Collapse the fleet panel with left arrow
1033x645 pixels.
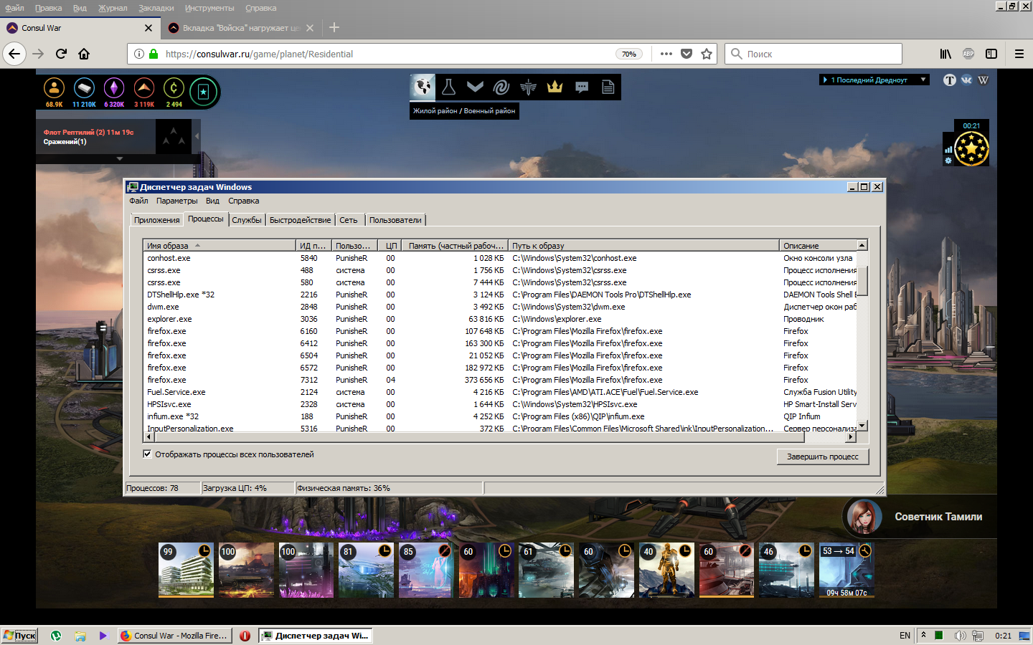click(197, 135)
